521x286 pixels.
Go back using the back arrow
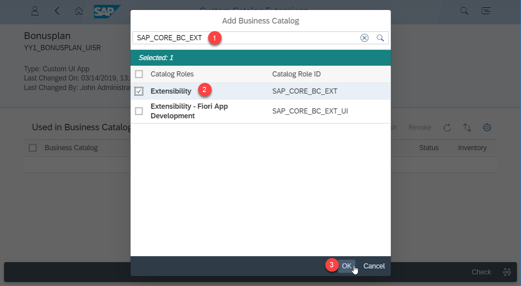click(x=57, y=11)
